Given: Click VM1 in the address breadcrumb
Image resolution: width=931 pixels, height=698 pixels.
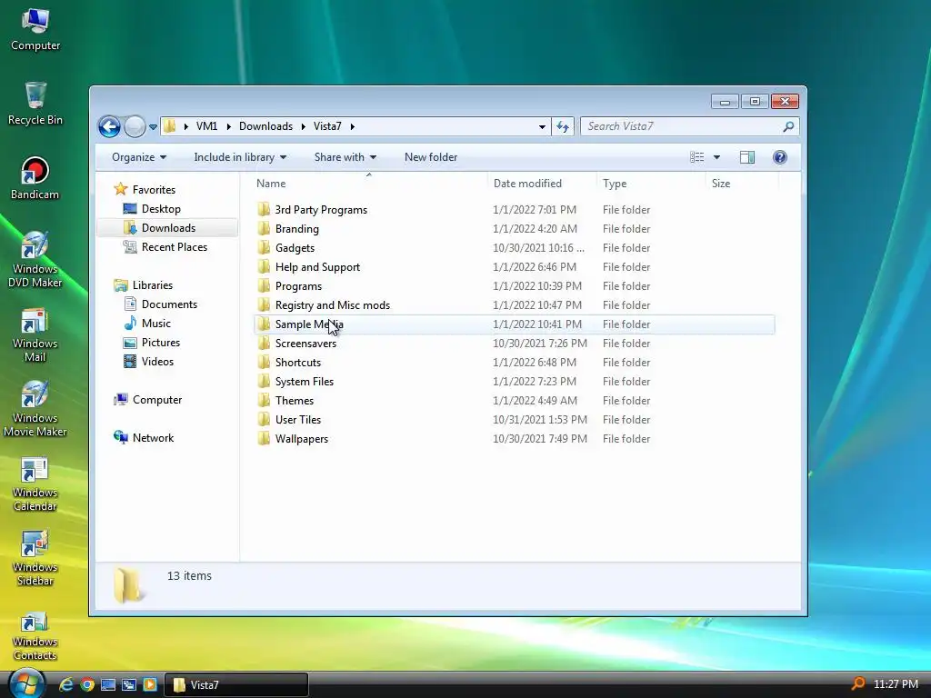Looking at the screenshot, I should [206, 126].
